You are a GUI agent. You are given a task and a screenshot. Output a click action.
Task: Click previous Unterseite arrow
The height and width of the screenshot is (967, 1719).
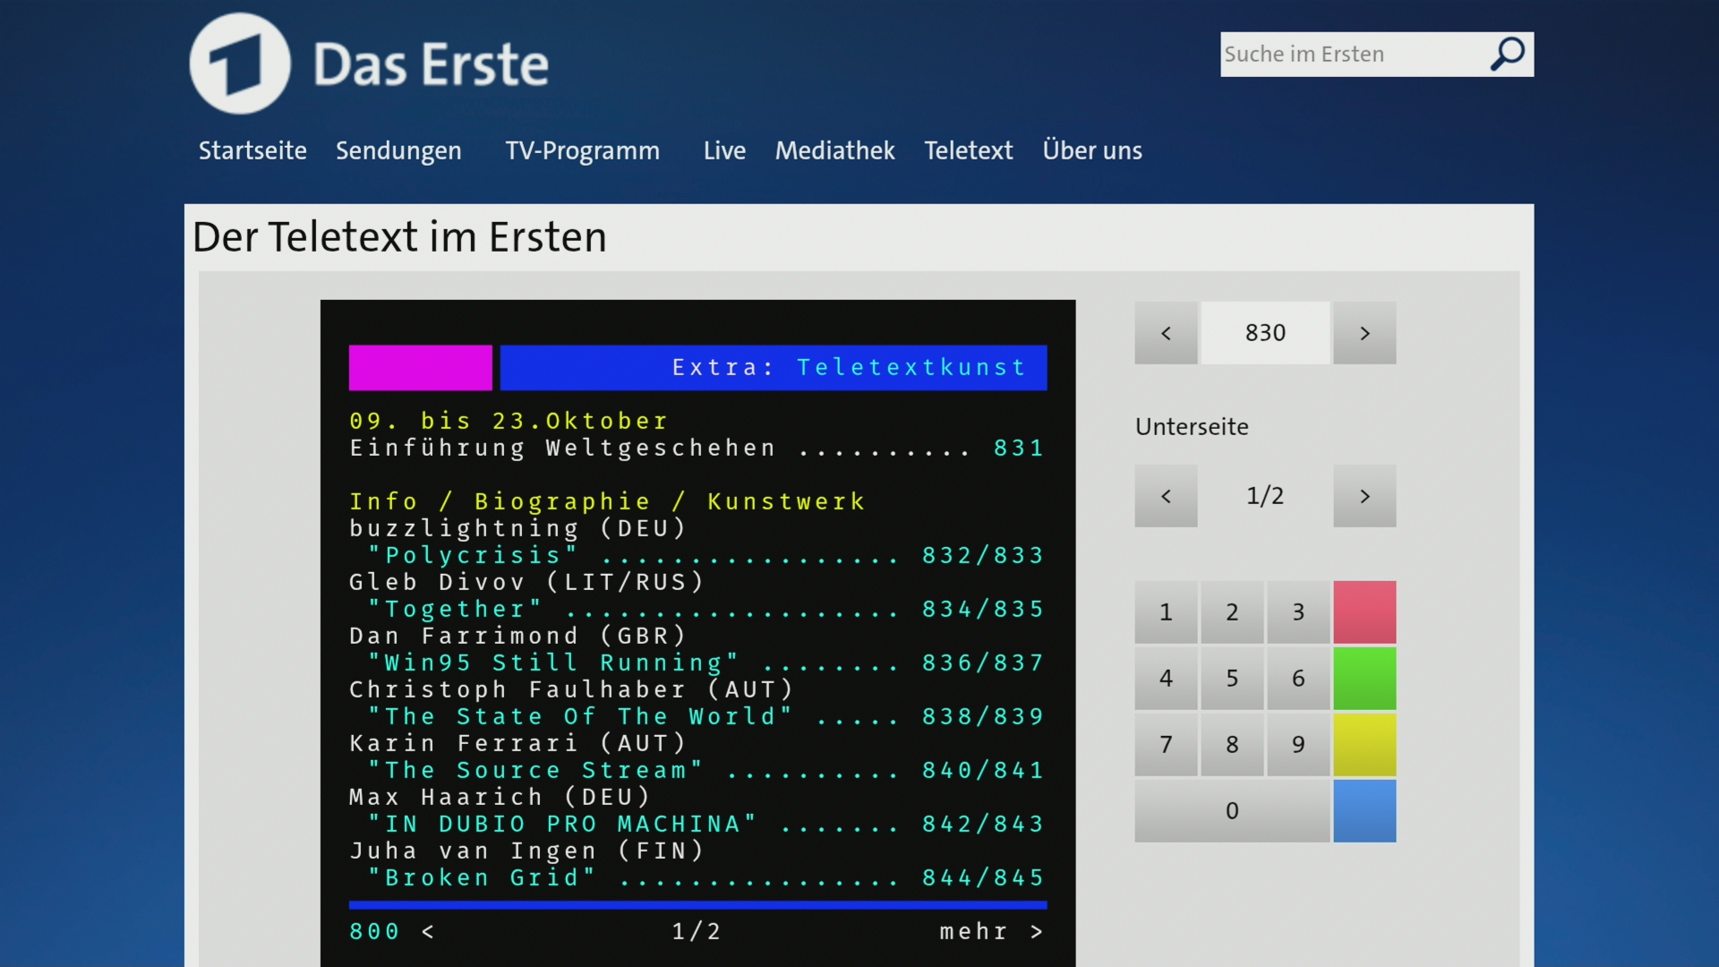(x=1166, y=496)
